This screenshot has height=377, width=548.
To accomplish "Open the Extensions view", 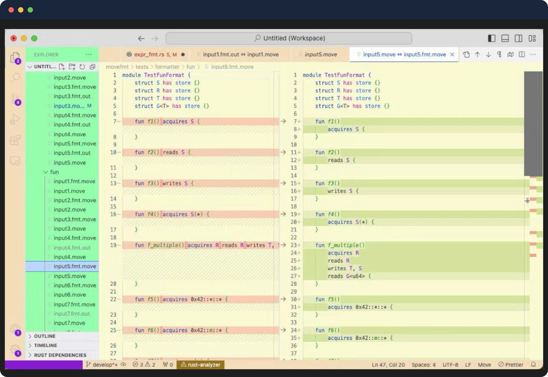I will [15, 140].
